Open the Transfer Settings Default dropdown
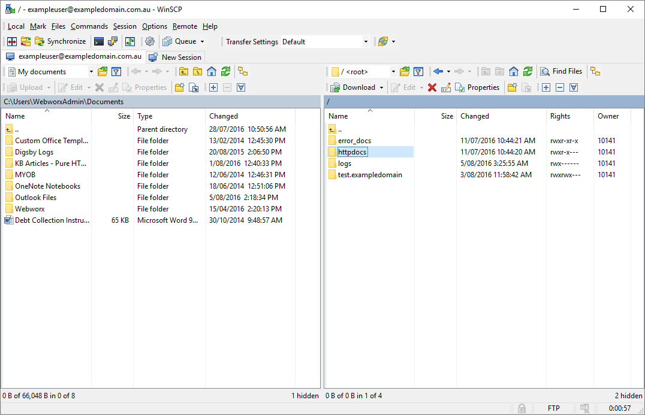 click(366, 41)
